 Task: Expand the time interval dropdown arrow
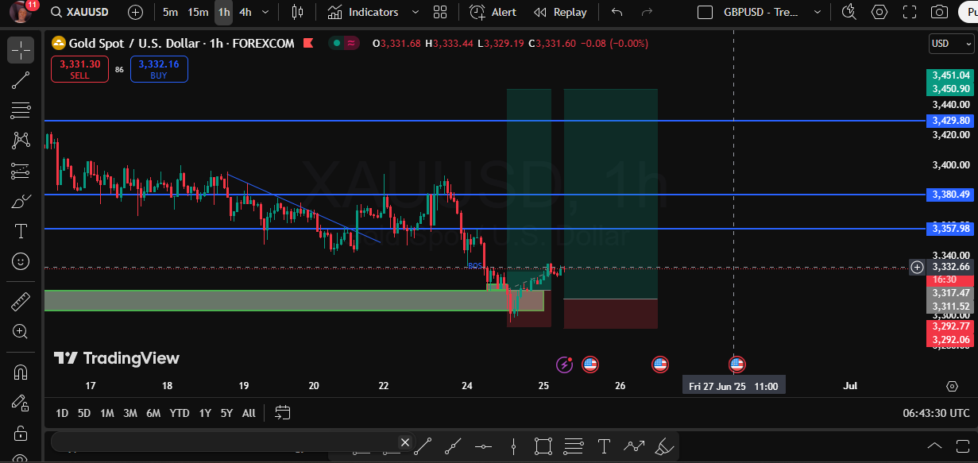tap(265, 12)
